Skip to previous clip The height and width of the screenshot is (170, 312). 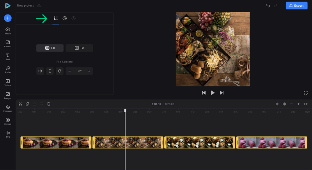click(204, 93)
